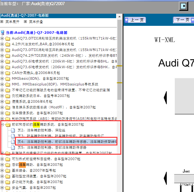Collapse 前部和后部的泊车辅助系统 folder
The height and width of the screenshot is (192, 194).
click(x=2, y=124)
